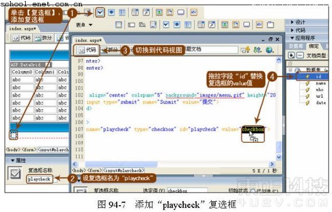The width and height of the screenshot is (332, 212).
Task: Click the minus button in the bindings panel
Action: pos(300,55)
